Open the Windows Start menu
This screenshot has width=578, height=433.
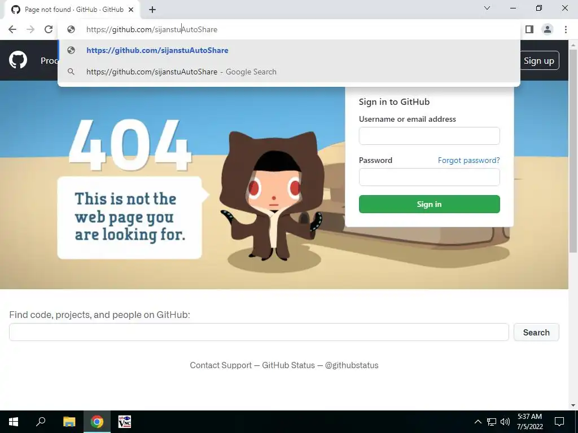(x=14, y=422)
